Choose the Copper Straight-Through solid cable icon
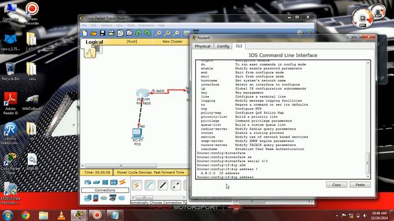Image resolution: width=394 pixels, height=221 pixels. (x=163, y=185)
